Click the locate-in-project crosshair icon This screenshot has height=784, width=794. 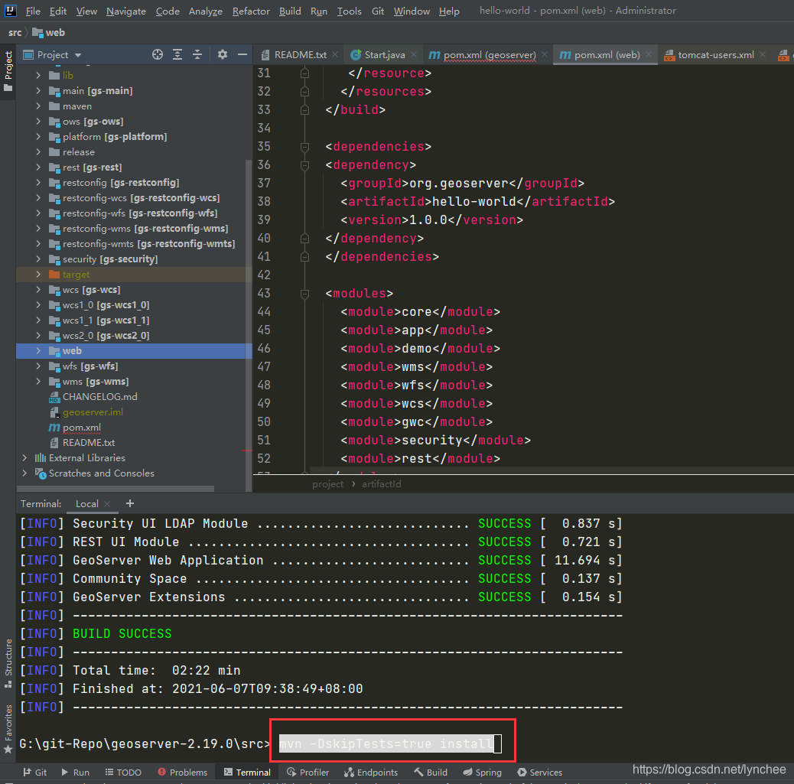(x=158, y=55)
